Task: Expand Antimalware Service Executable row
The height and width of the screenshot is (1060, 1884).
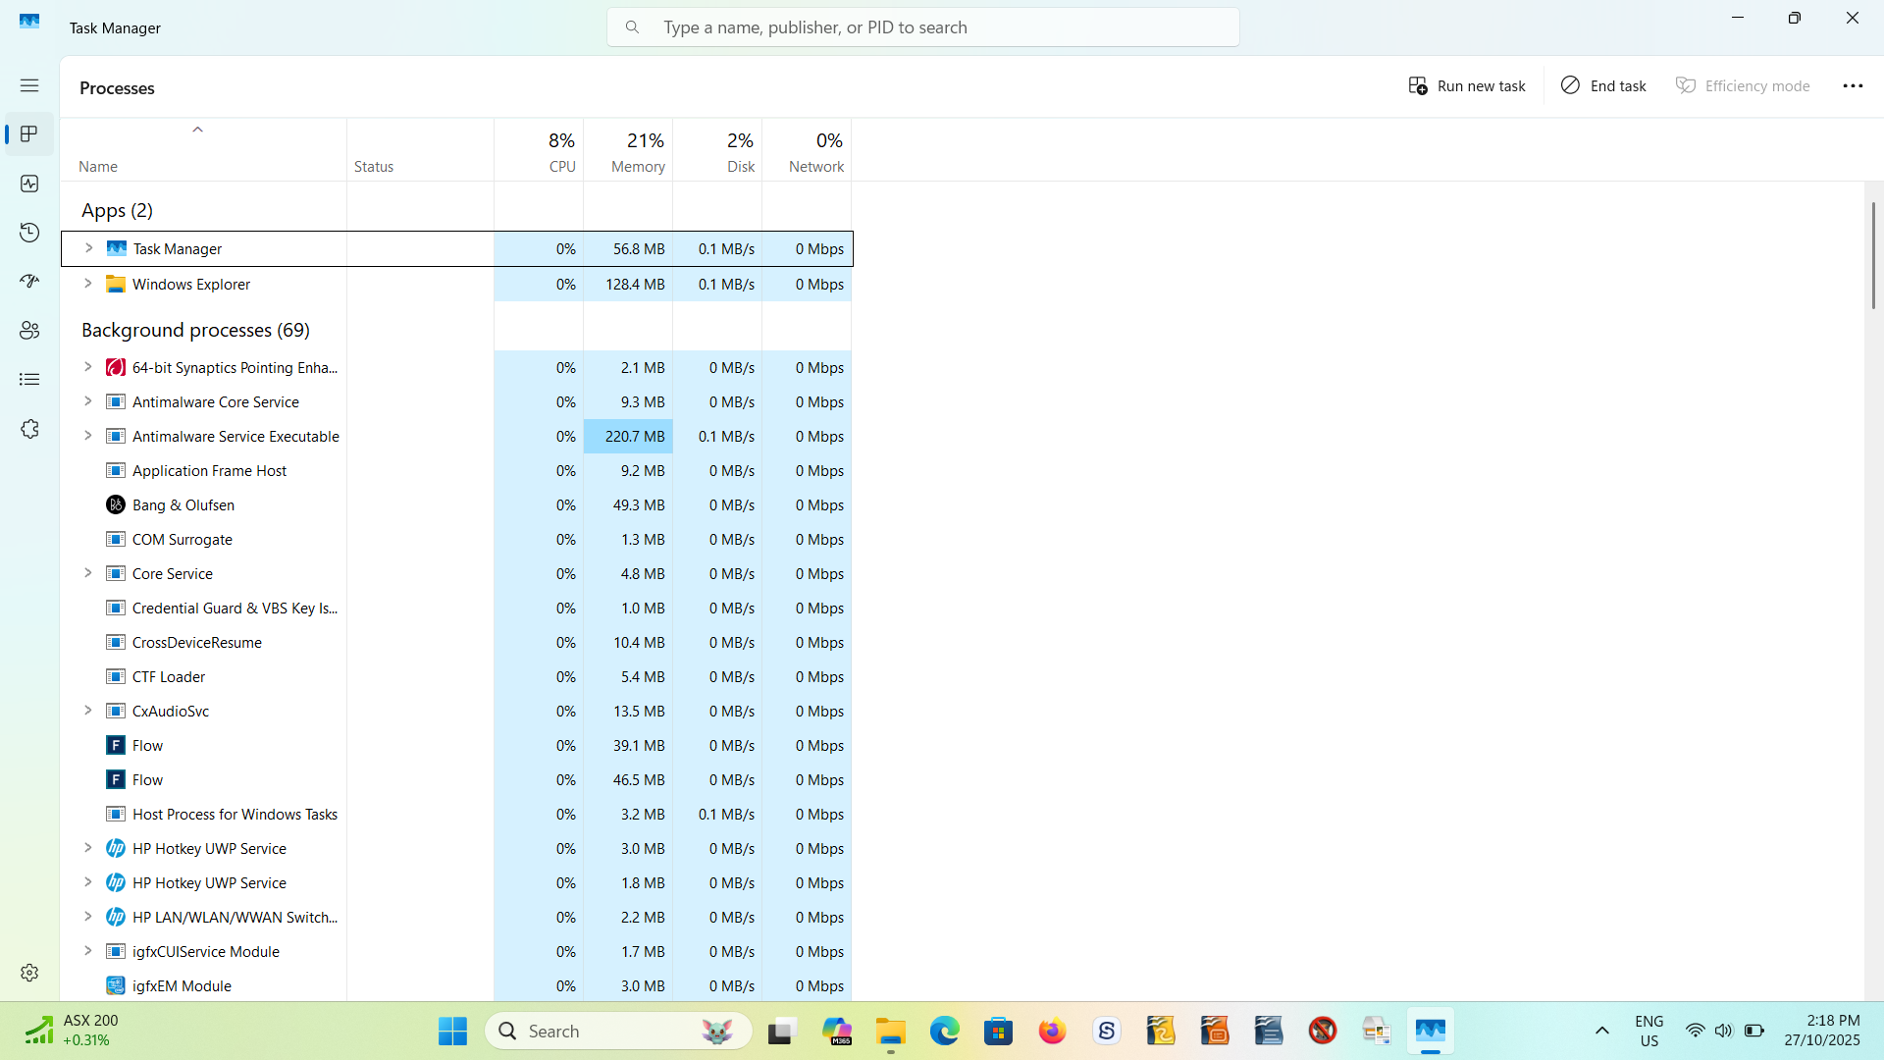Action: click(x=88, y=436)
